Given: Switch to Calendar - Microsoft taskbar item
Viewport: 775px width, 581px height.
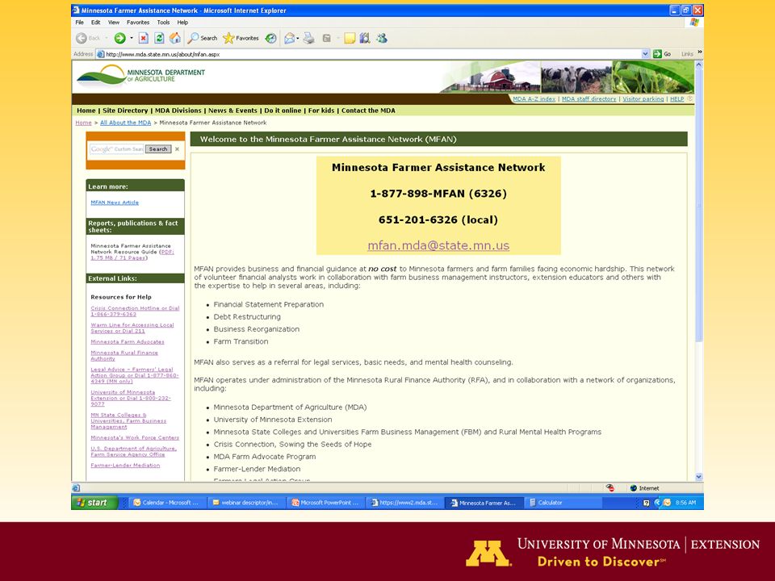Looking at the screenshot, I should click(x=166, y=503).
